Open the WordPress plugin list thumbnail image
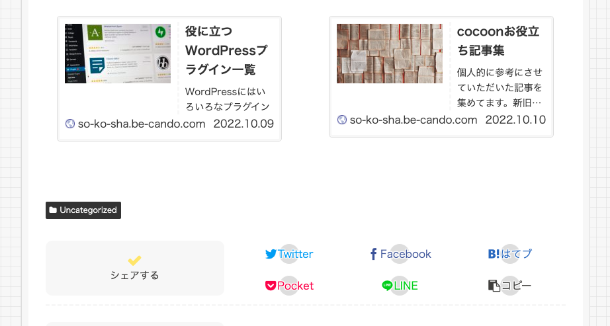This screenshot has height=326, width=610. click(118, 54)
